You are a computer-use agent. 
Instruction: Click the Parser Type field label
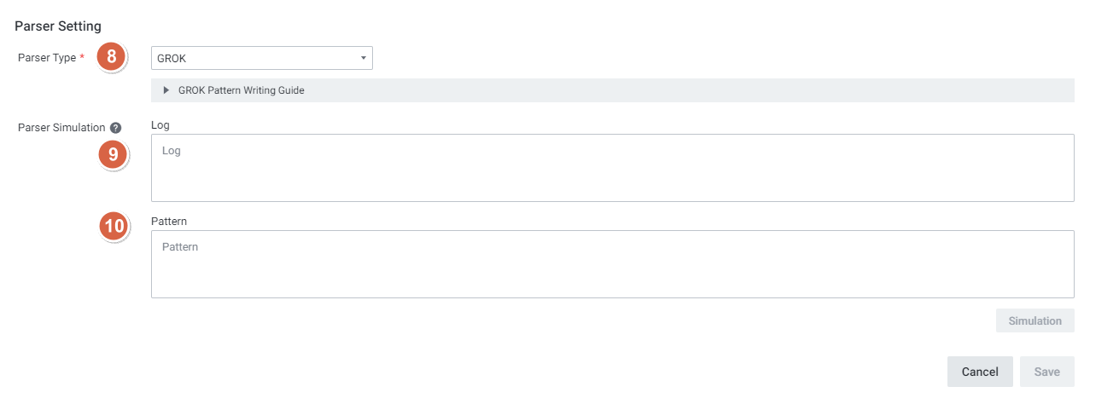(46, 58)
